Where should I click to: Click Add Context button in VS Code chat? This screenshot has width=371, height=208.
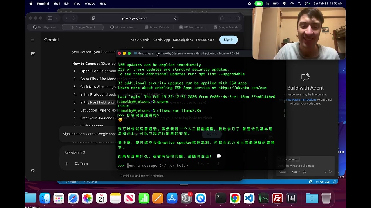click(x=289, y=159)
